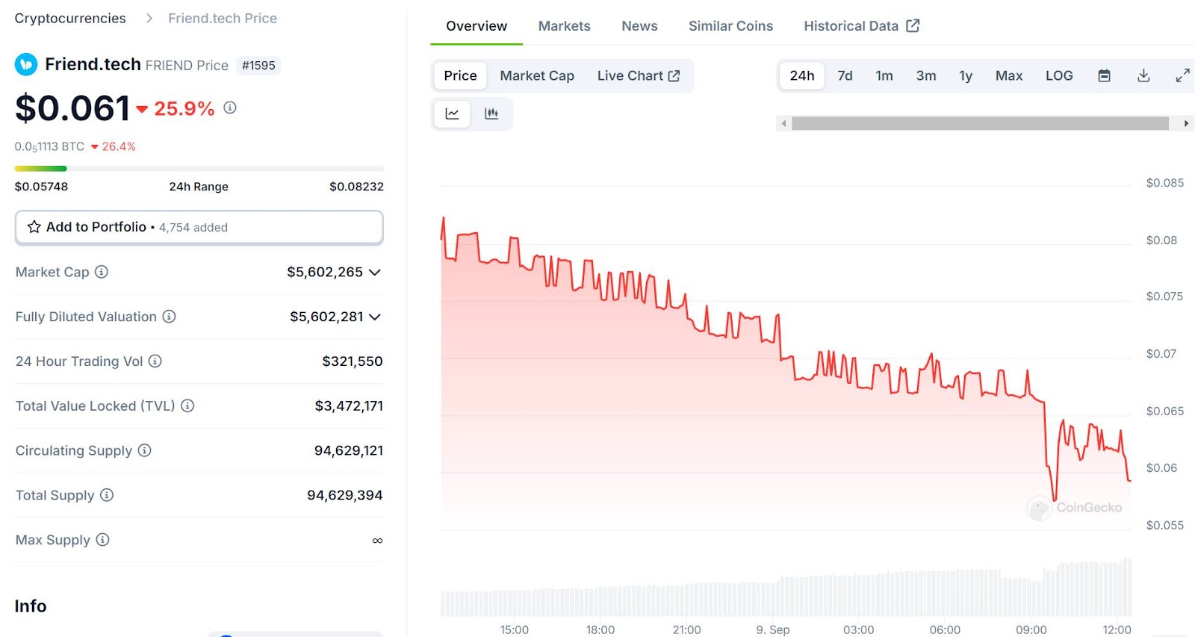1195x637 pixels.
Task: Select the 1y time range
Action: (x=966, y=75)
